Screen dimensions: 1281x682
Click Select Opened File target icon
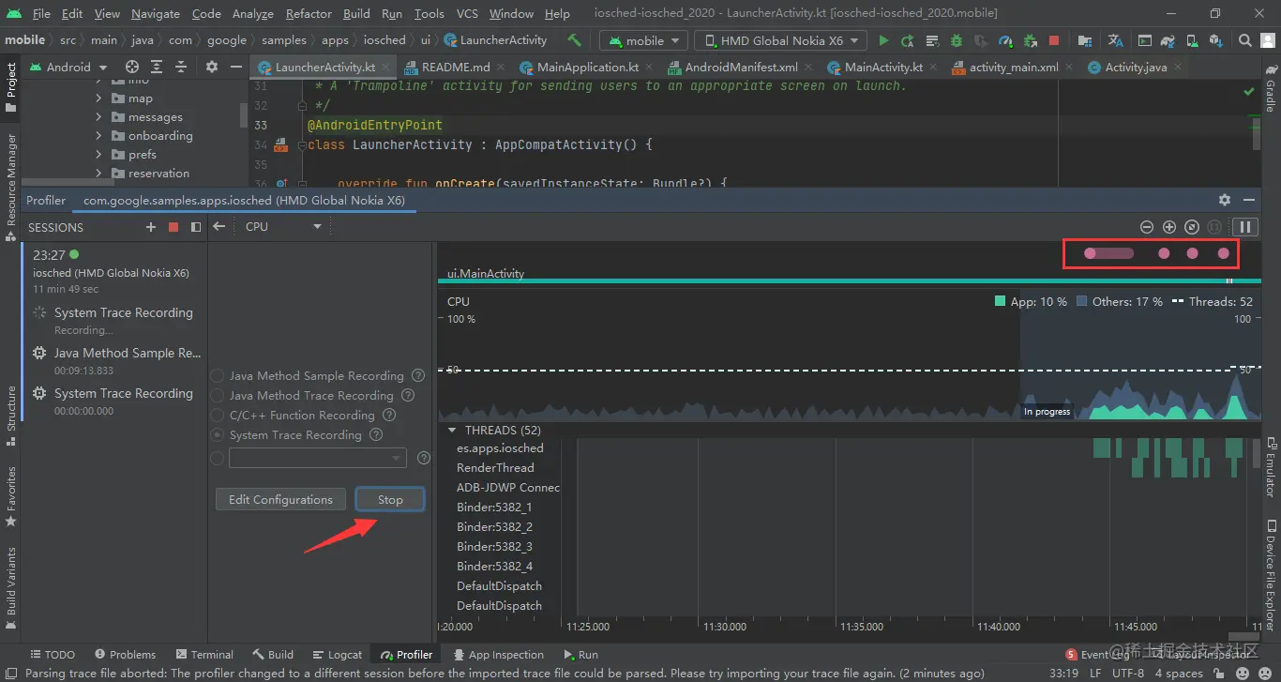click(x=132, y=67)
